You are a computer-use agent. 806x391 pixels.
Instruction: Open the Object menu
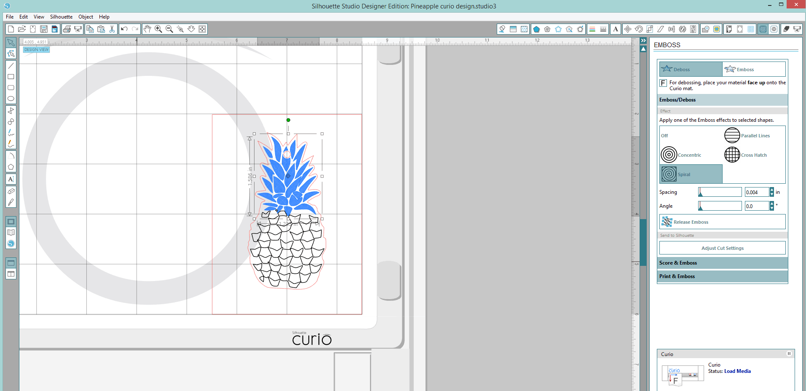[x=86, y=17]
